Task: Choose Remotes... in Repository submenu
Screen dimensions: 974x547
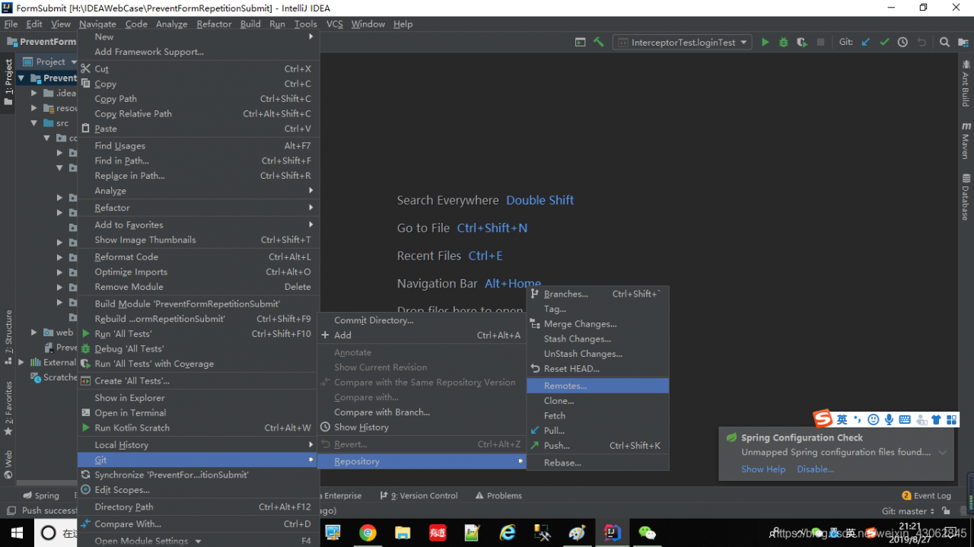Action: (x=597, y=386)
